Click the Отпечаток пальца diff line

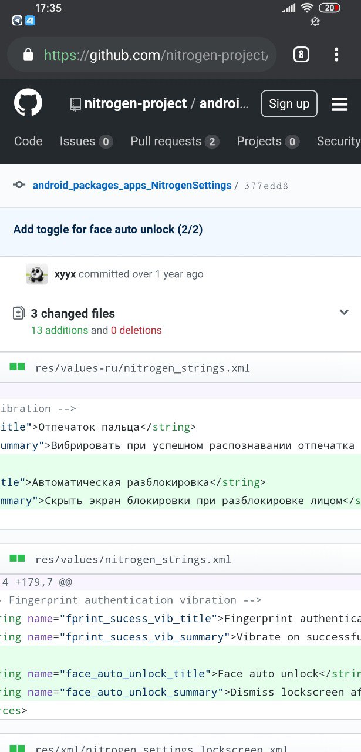point(180,427)
